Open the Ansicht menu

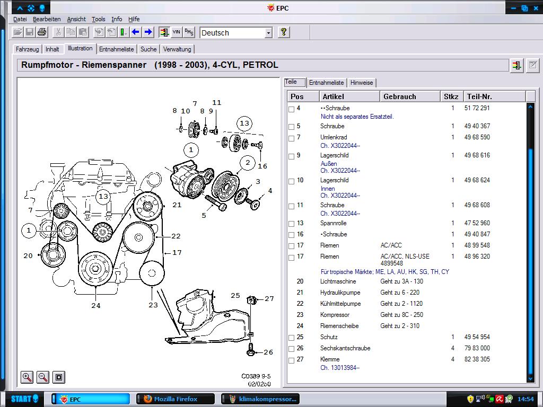[x=76, y=19]
